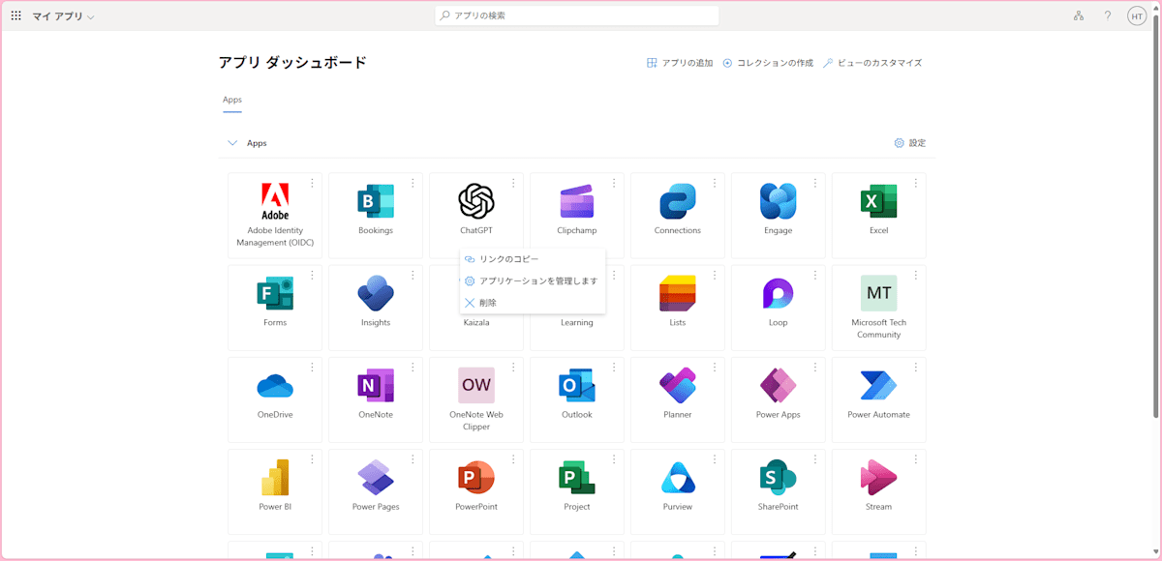The width and height of the screenshot is (1162, 561).
Task: Open the app launcher waffle icon
Action: (15, 15)
